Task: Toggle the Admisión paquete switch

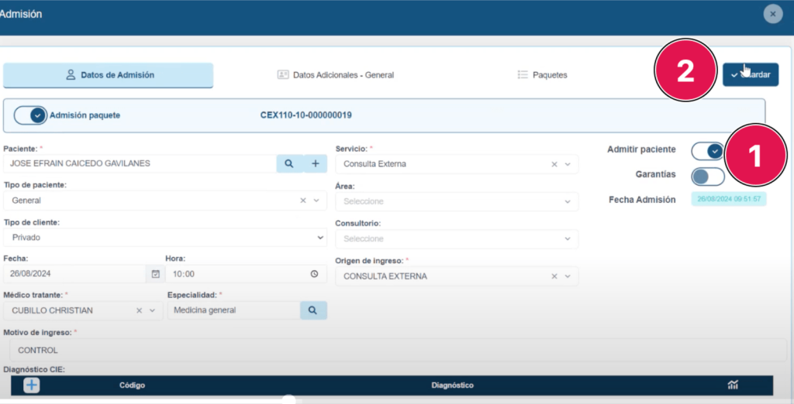Action: pos(32,115)
